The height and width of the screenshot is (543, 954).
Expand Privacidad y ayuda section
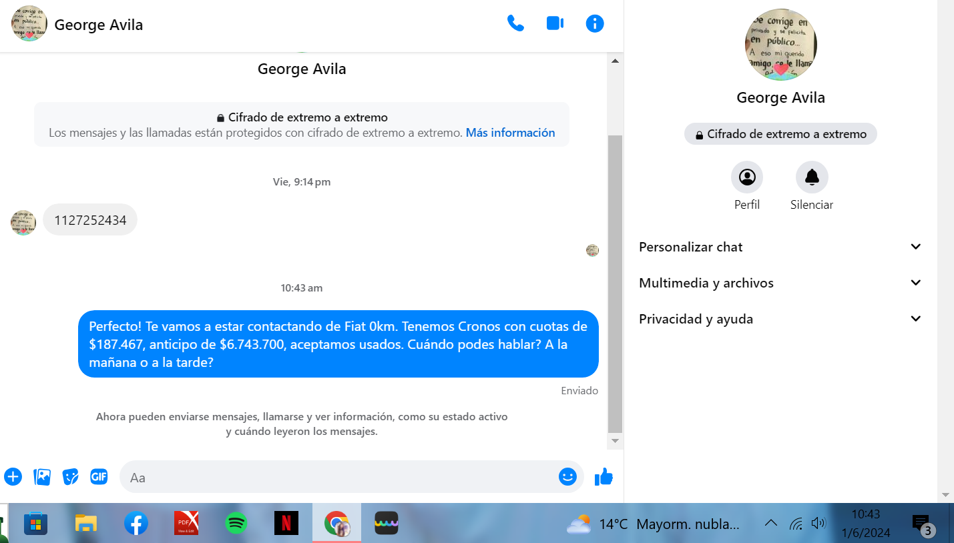coord(780,319)
